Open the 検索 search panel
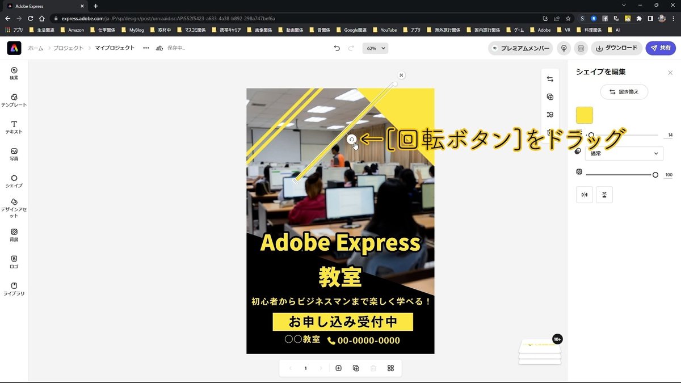 (14, 73)
